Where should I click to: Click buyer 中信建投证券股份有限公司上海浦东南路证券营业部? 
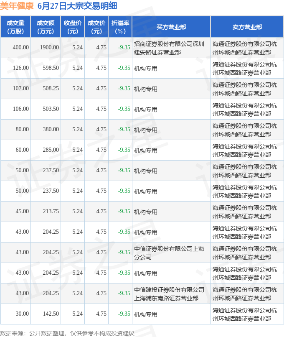point(169,294)
